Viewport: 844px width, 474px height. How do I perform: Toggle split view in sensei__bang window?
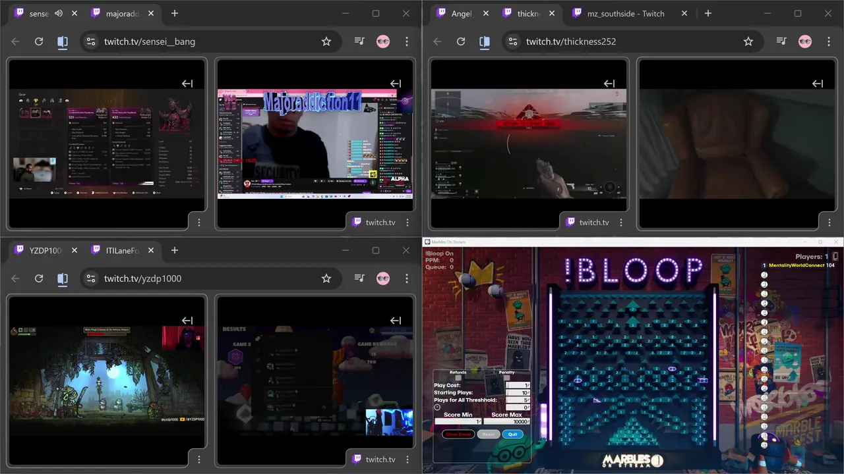63,41
